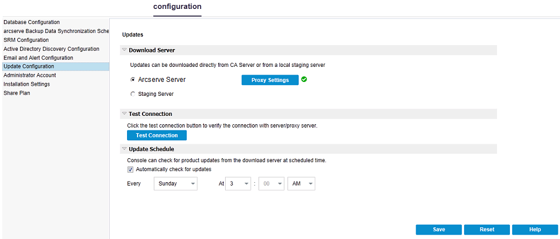
Task: Collapse the Test Connection section
Action: click(124, 114)
